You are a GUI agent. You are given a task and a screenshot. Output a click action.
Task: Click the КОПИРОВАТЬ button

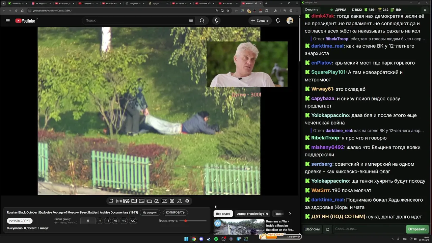pos(175,213)
